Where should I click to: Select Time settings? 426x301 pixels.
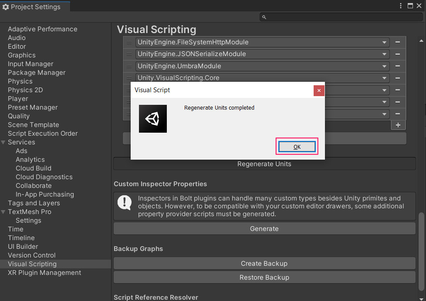16,229
